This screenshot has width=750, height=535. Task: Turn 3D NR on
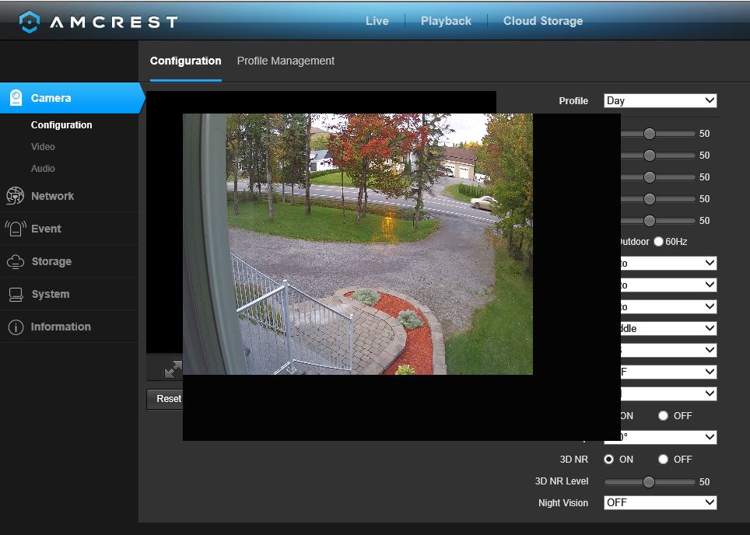608,459
